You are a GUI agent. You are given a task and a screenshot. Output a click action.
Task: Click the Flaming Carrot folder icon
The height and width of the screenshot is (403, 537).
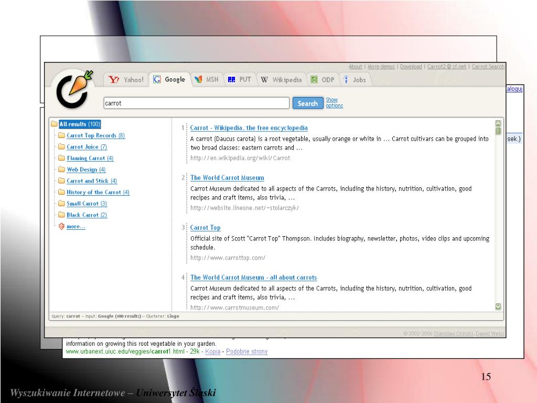click(x=62, y=157)
